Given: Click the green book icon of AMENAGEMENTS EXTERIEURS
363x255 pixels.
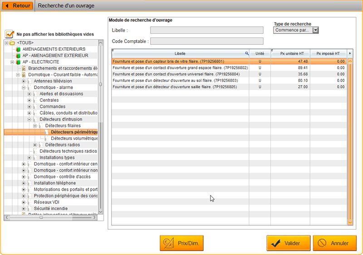Looking at the screenshot, I should click(18, 49).
